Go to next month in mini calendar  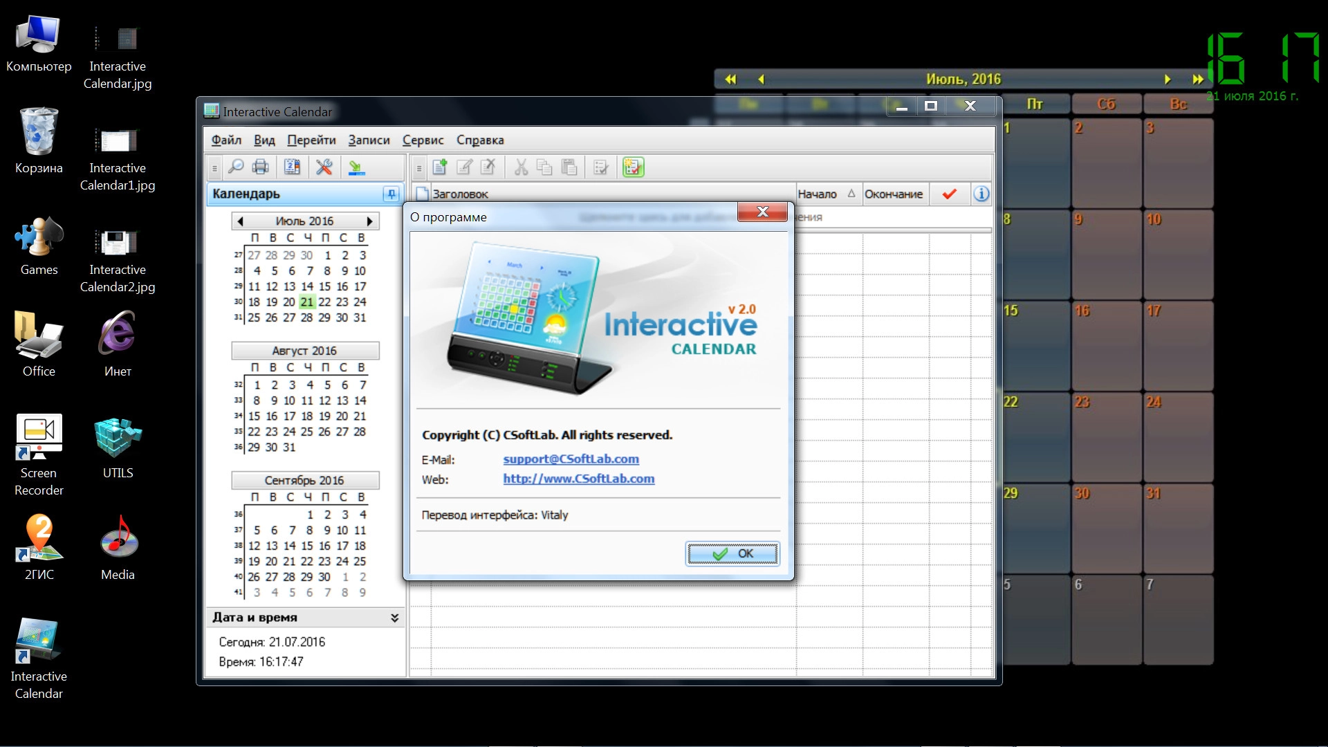tap(369, 221)
